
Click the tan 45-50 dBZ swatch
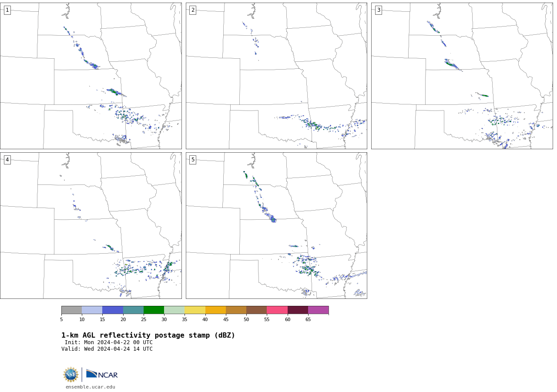[x=236, y=310]
